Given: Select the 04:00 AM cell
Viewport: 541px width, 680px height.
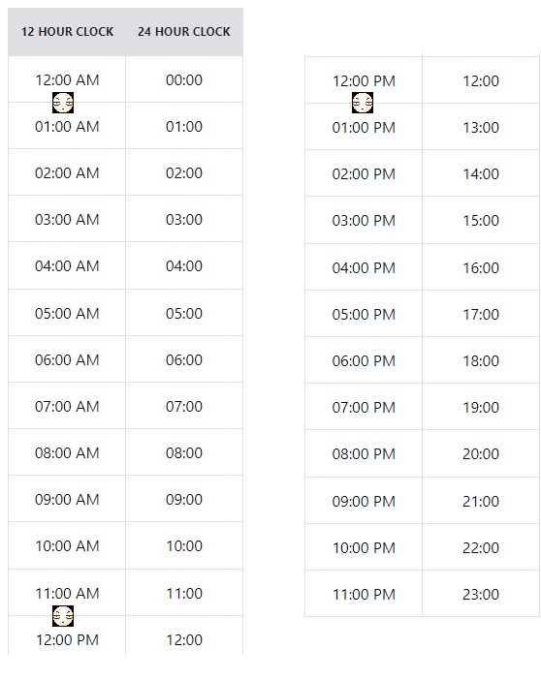Looking at the screenshot, I should (67, 265).
